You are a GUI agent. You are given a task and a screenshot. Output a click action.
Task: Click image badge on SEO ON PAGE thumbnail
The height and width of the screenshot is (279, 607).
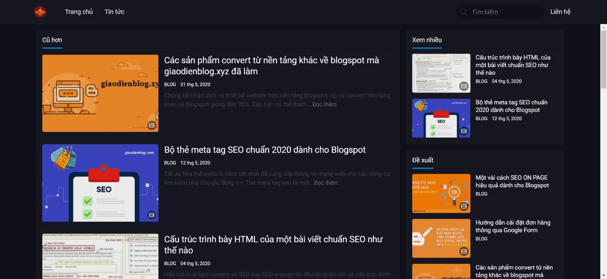[464, 206]
